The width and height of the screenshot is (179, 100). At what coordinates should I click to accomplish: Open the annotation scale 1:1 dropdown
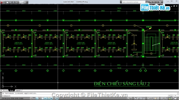150,98
